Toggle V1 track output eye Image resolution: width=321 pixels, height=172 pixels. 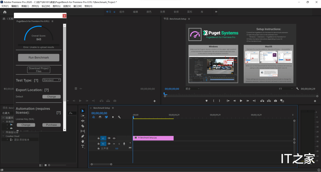pos(114,138)
